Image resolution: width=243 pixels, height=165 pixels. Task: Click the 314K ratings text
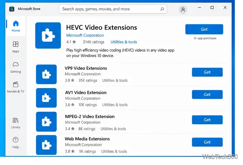(94, 42)
